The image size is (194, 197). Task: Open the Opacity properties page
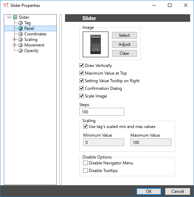tap(31, 51)
